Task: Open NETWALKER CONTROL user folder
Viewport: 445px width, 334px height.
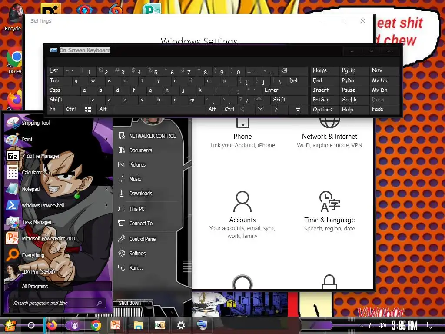Action: (x=147, y=136)
